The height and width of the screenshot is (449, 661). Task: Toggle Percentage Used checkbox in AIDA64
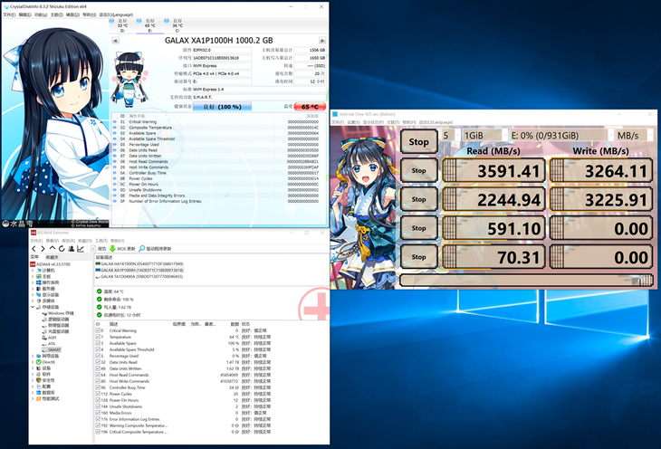coord(98,356)
